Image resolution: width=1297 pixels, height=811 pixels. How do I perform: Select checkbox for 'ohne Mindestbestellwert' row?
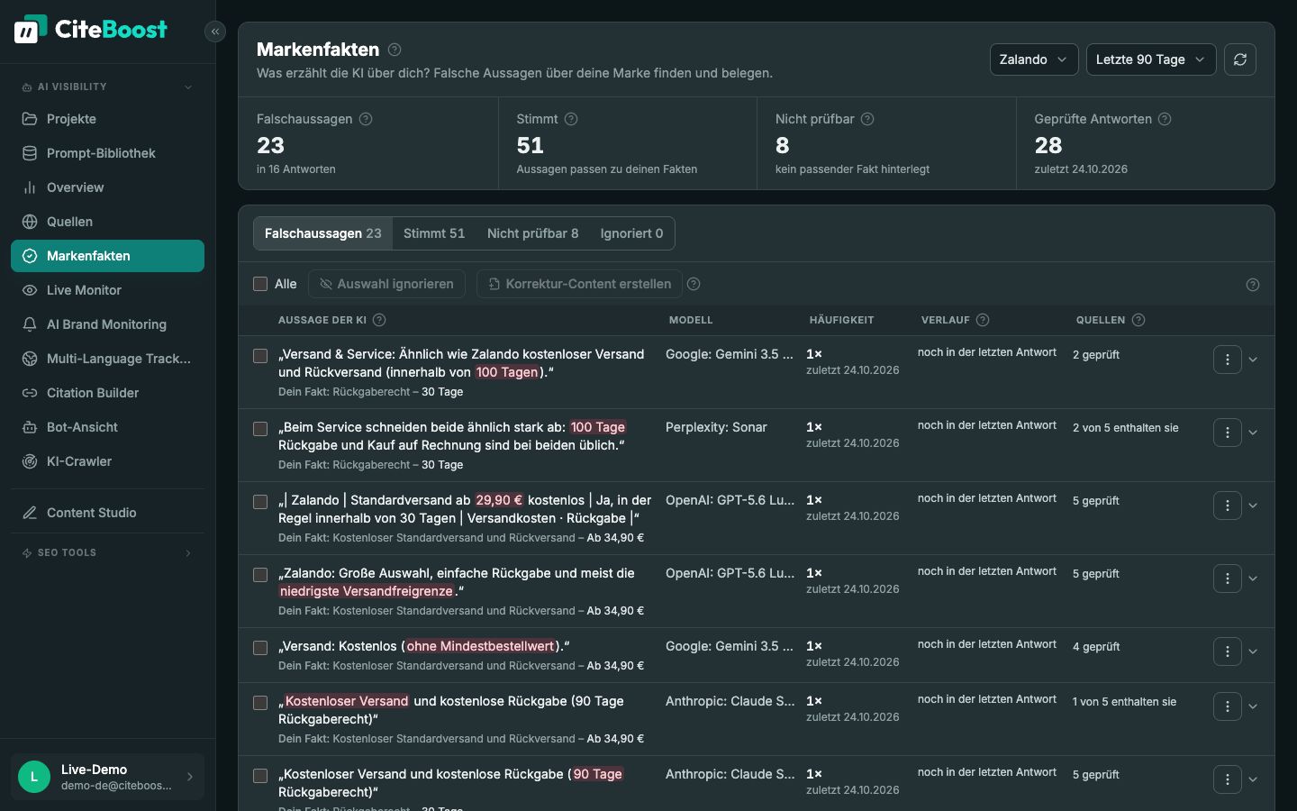pos(260,648)
